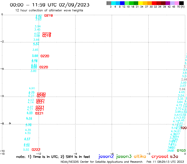Image resolution: width=187 pixels, height=164 pixels.
Task: Select the light green swatch in the color scale
Action: [127, 3]
